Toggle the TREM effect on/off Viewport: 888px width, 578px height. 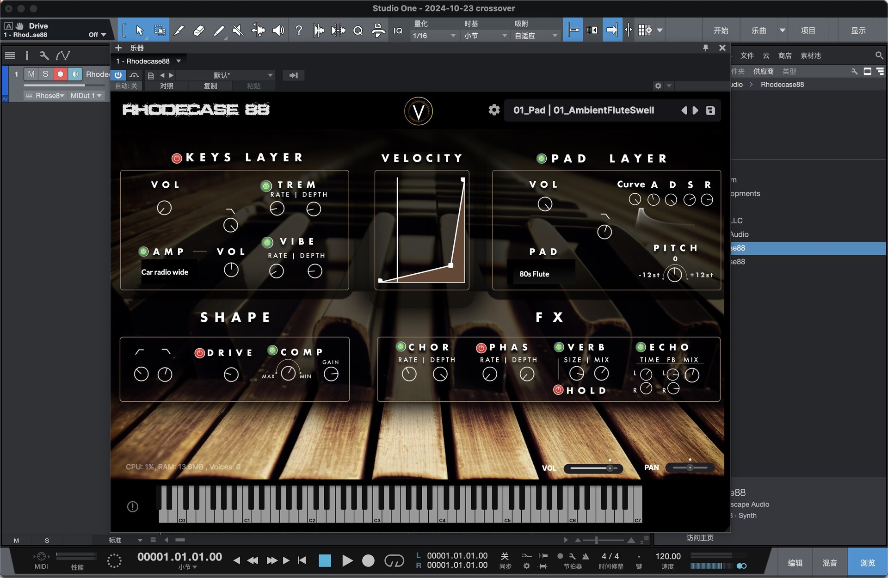266,186
